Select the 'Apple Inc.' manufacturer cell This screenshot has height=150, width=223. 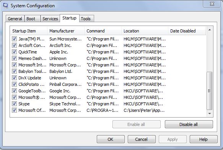click(x=59, y=52)
